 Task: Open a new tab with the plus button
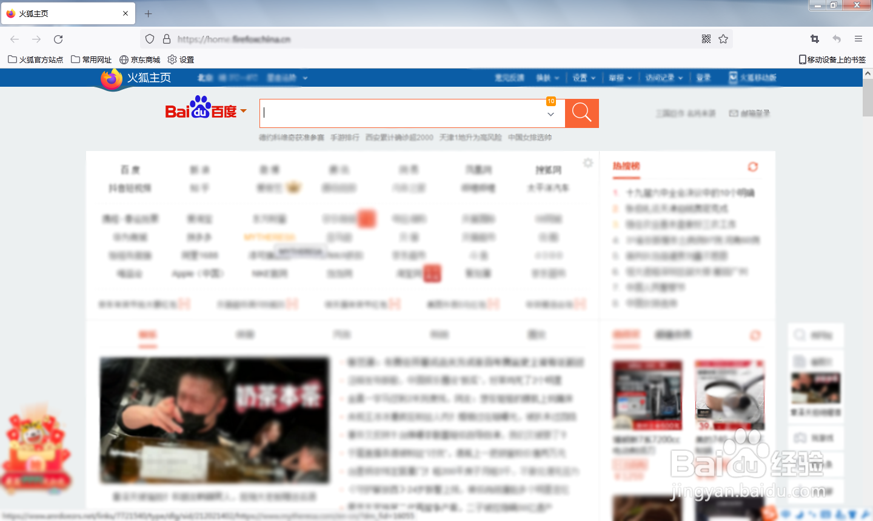click(x=148, y=13)
